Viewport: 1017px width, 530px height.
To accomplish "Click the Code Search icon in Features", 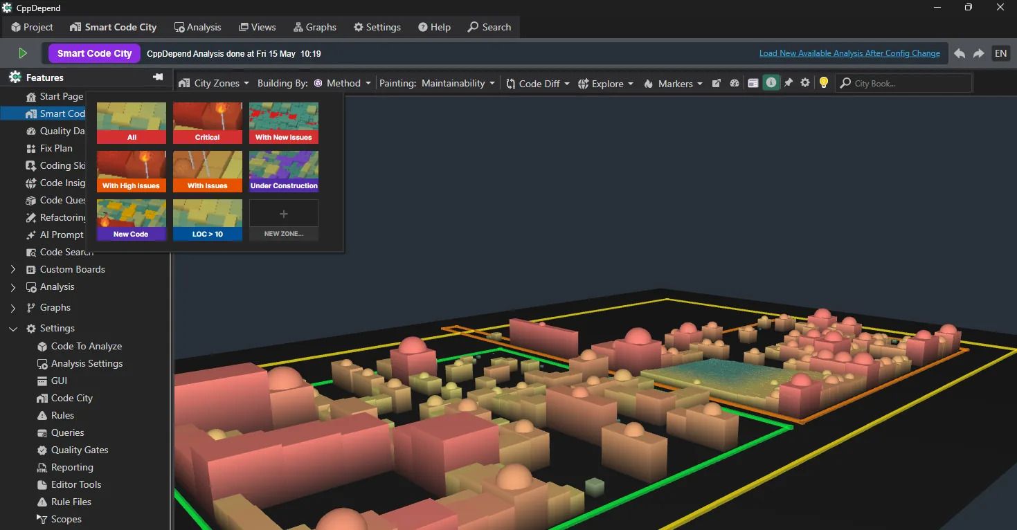I will (30, 252).
